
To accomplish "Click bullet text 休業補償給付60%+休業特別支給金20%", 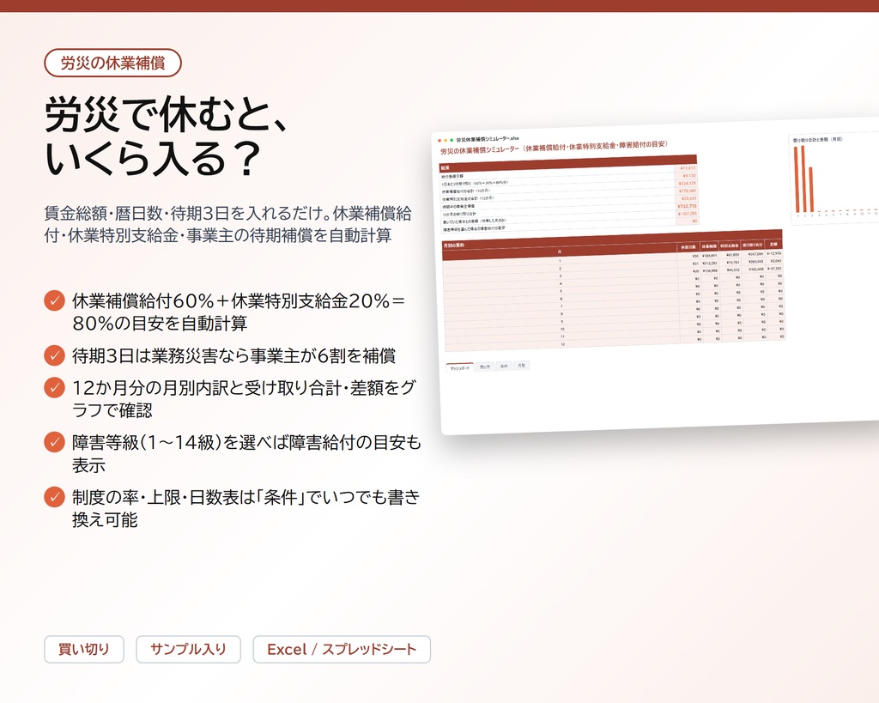I will 239,312.
